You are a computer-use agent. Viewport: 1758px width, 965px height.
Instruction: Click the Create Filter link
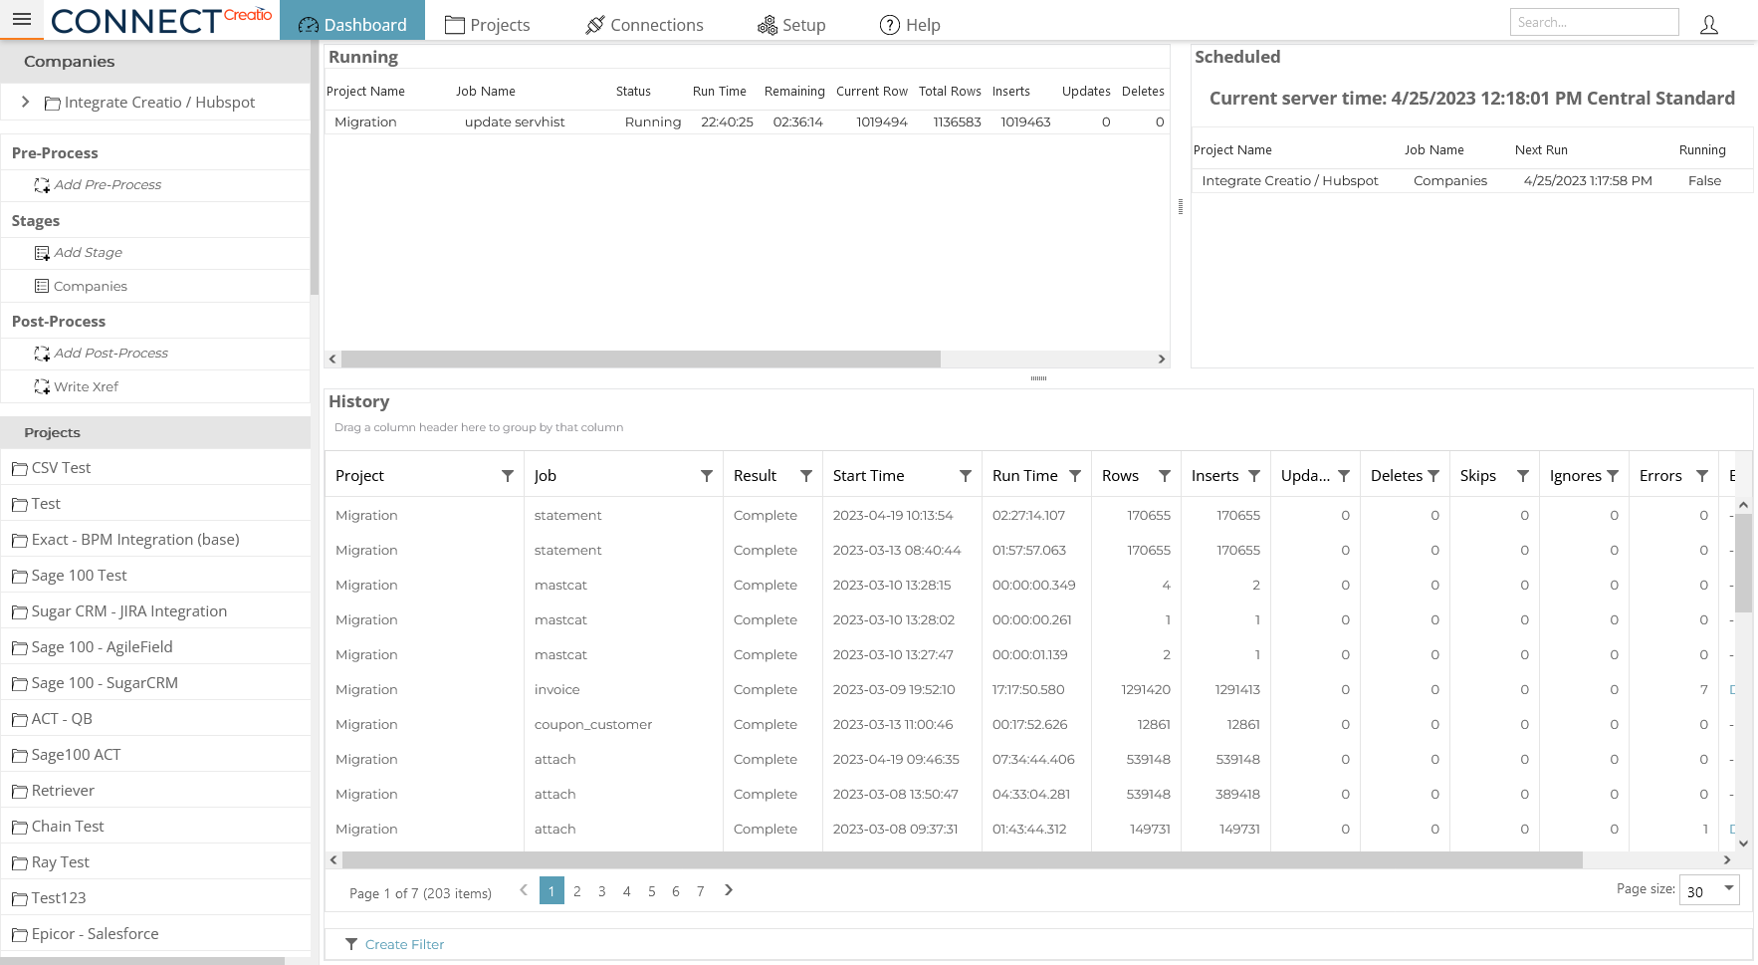coord(404,943)
